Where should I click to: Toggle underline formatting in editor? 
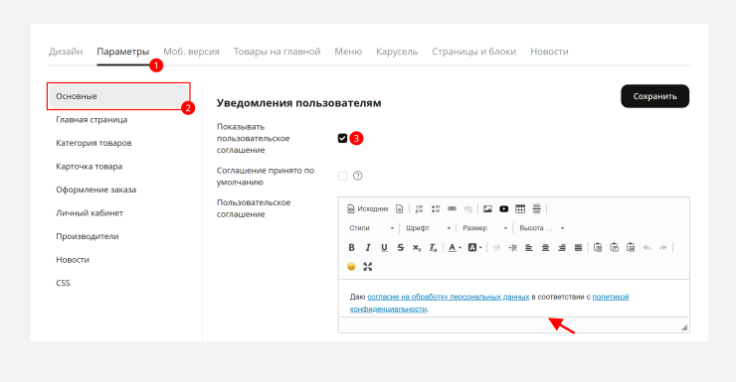coord(384,248)
